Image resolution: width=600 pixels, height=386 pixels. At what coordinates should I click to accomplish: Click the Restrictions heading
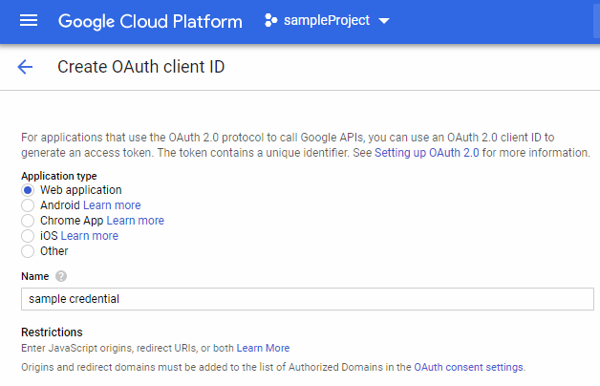pos(52,332)
